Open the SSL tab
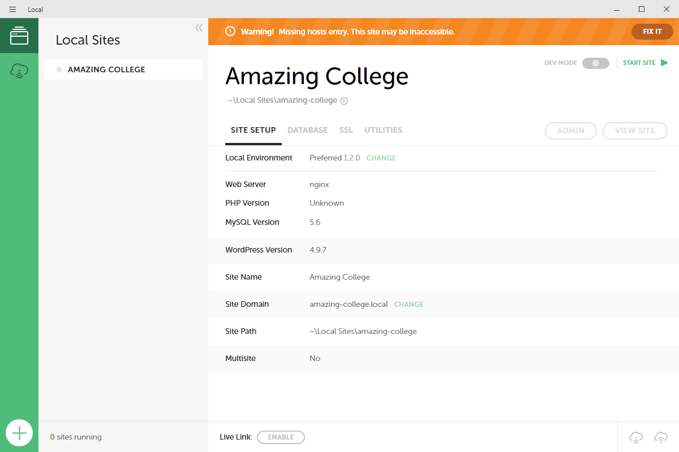 (x=346, y=130)
